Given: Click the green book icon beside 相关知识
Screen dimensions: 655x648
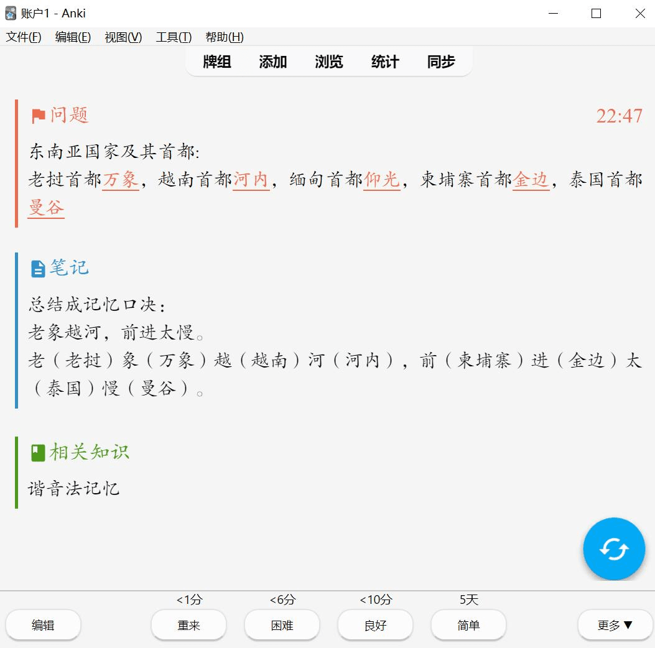Looking at the screenshot, I should click(38, 453).
